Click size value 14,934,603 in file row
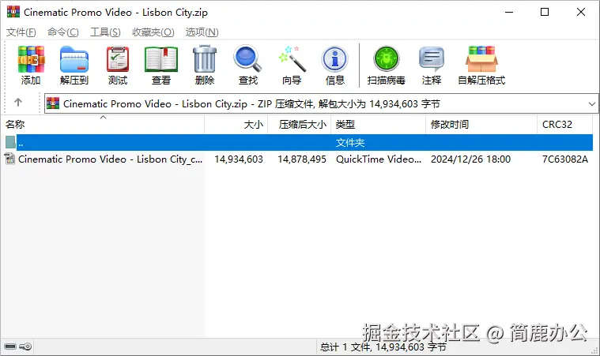Screen dimensions: 600x356 point(239,159)
